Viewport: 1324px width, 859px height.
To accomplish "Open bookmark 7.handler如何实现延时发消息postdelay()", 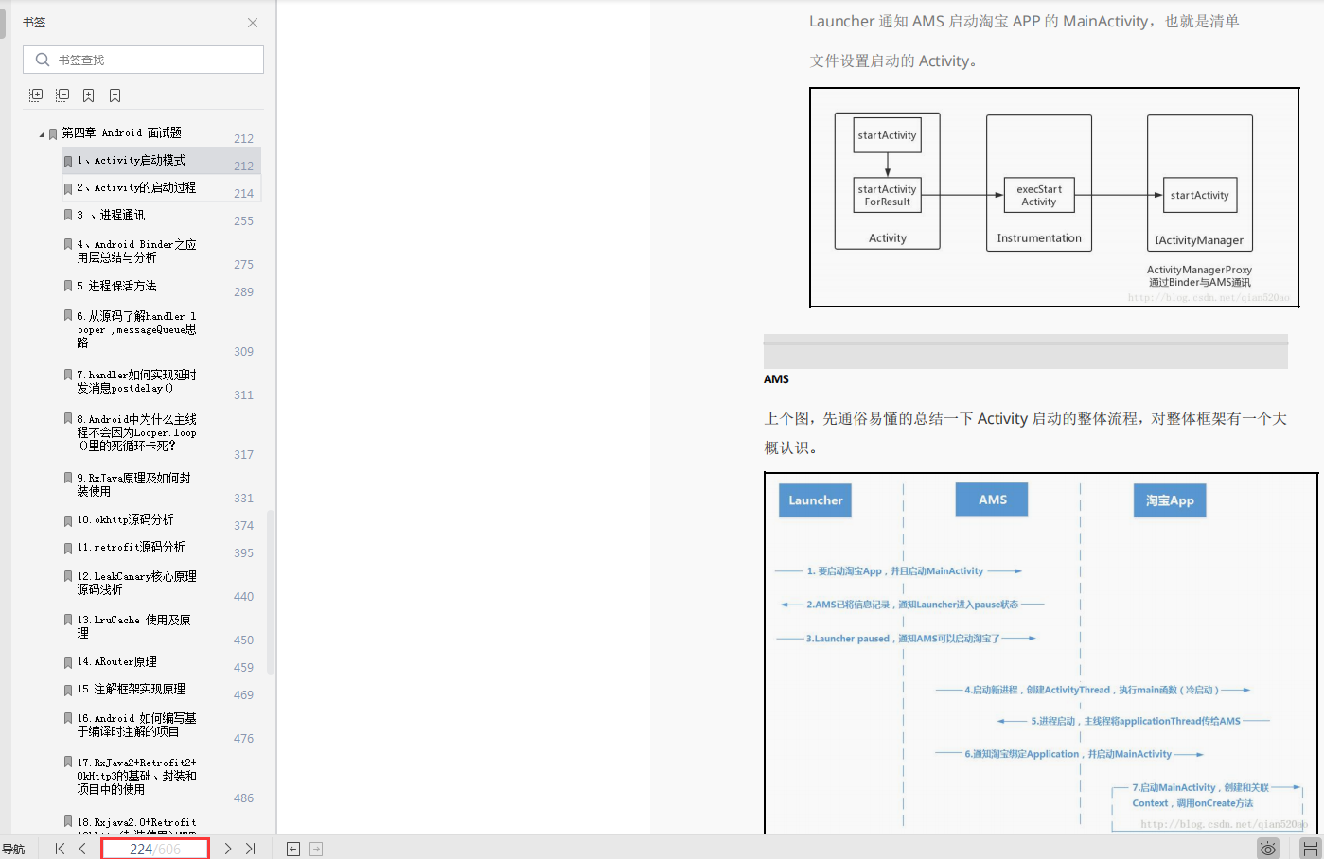I will click(x=136, y=381).
